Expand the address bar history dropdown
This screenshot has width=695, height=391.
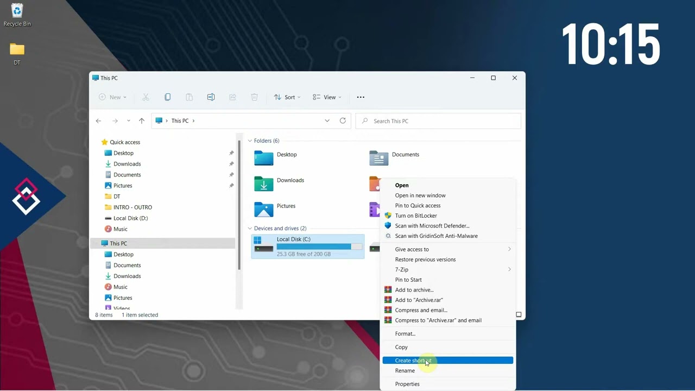327,121
